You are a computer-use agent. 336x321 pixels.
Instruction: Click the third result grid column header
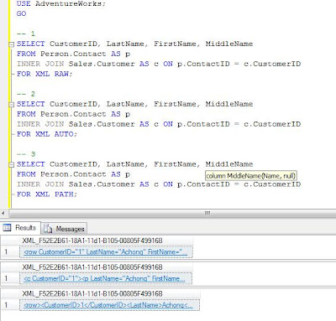[110, 293]
